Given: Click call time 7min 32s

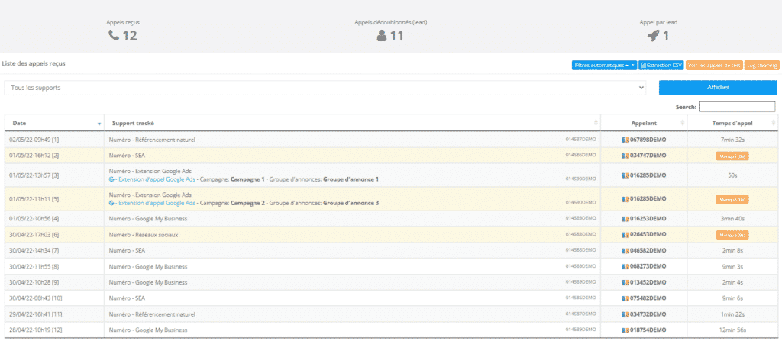Looking at the screenshot, I should click(732, 140).
